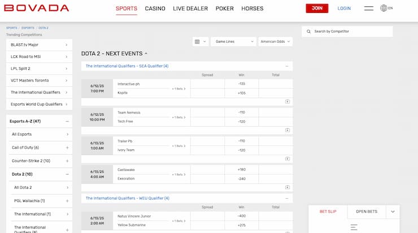The image size is (418, 233).
Task: Select Execration win odds -240
Action: click(x=242, y=179)
